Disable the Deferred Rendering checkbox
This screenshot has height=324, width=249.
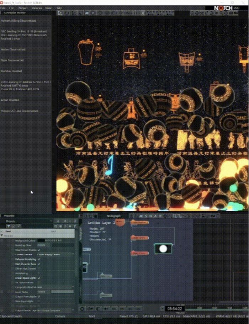(x=39, y=259)
